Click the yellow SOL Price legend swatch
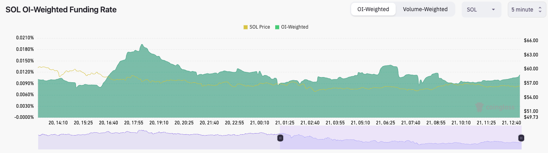Image resolution: width=548 pixels, height=153 pixels. [245, 27]
